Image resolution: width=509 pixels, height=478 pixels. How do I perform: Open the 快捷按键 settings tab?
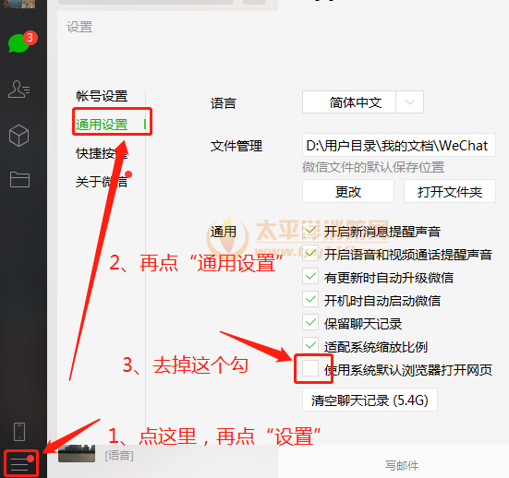(x=102, y=153)
